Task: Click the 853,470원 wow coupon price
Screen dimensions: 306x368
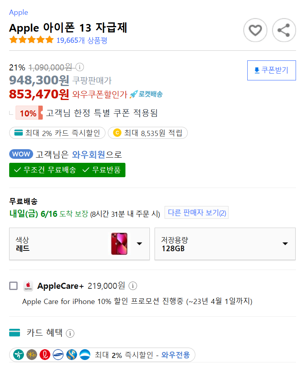Action: (x=39, y=94)
